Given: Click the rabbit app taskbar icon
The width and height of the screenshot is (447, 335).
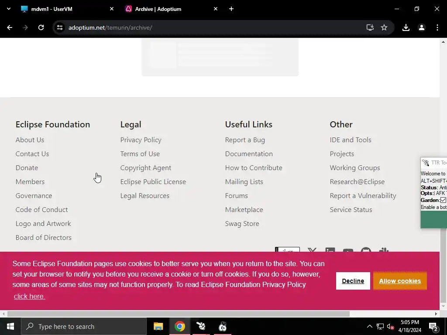Looking at the screenshot, I should coord(201,326).
